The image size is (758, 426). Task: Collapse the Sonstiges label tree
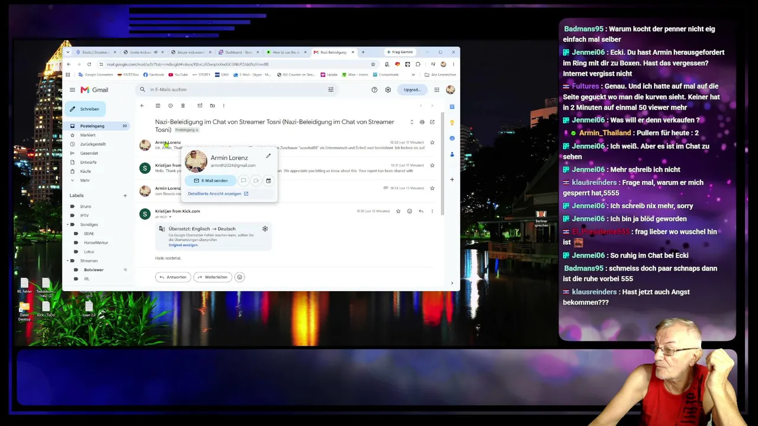pos(67,225)
